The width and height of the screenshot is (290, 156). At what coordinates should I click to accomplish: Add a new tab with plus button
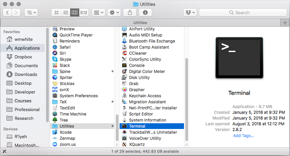(285, 23)
